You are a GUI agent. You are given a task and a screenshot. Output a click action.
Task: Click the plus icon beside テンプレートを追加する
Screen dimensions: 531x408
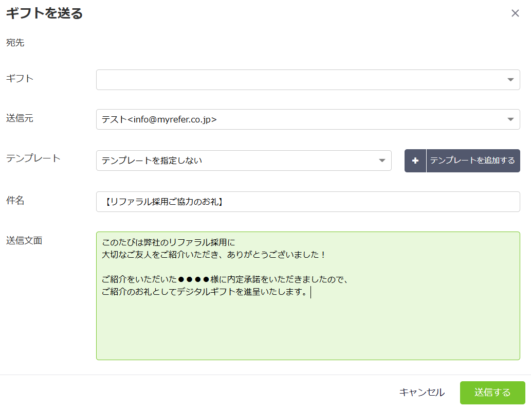click(415, 161)
